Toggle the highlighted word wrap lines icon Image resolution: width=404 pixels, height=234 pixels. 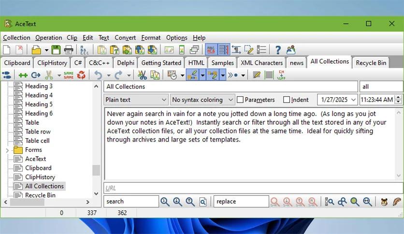(224, 50)
